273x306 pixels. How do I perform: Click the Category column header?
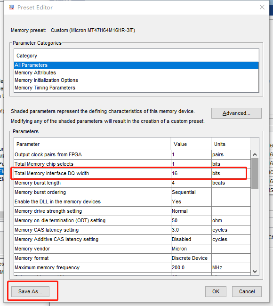point(136,56)
